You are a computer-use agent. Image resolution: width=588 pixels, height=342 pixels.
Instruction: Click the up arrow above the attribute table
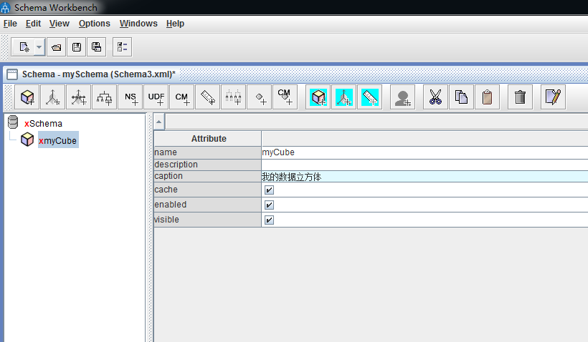(159, 122)
